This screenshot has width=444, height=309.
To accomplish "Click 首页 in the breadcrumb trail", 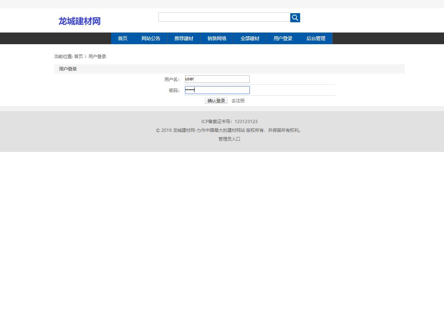I will (x=79, y=56).
